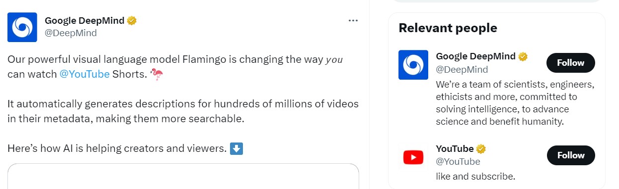This screenshot has width=619, height=189.
Task: Click the "like and subscribe." bio text
Action: click(x=475, y=176)
